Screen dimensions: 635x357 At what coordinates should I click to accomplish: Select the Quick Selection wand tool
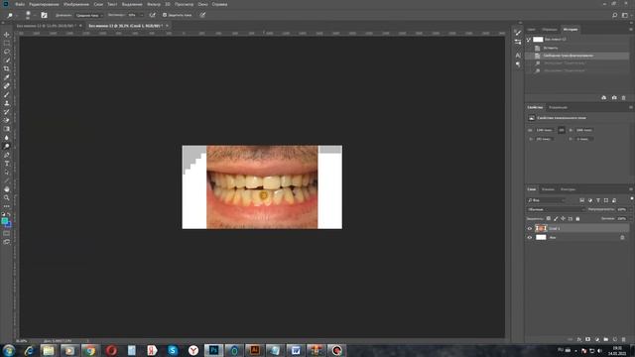(7, 60)
